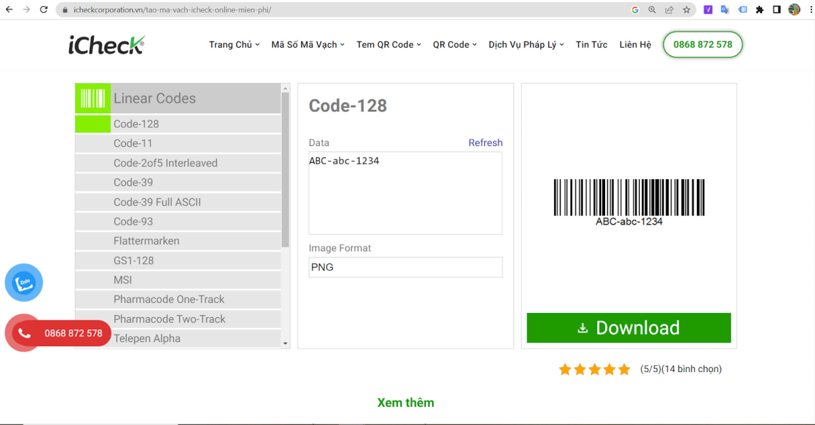
Task: Click the share page icon in address bar
Action: [x=670, y=10]
